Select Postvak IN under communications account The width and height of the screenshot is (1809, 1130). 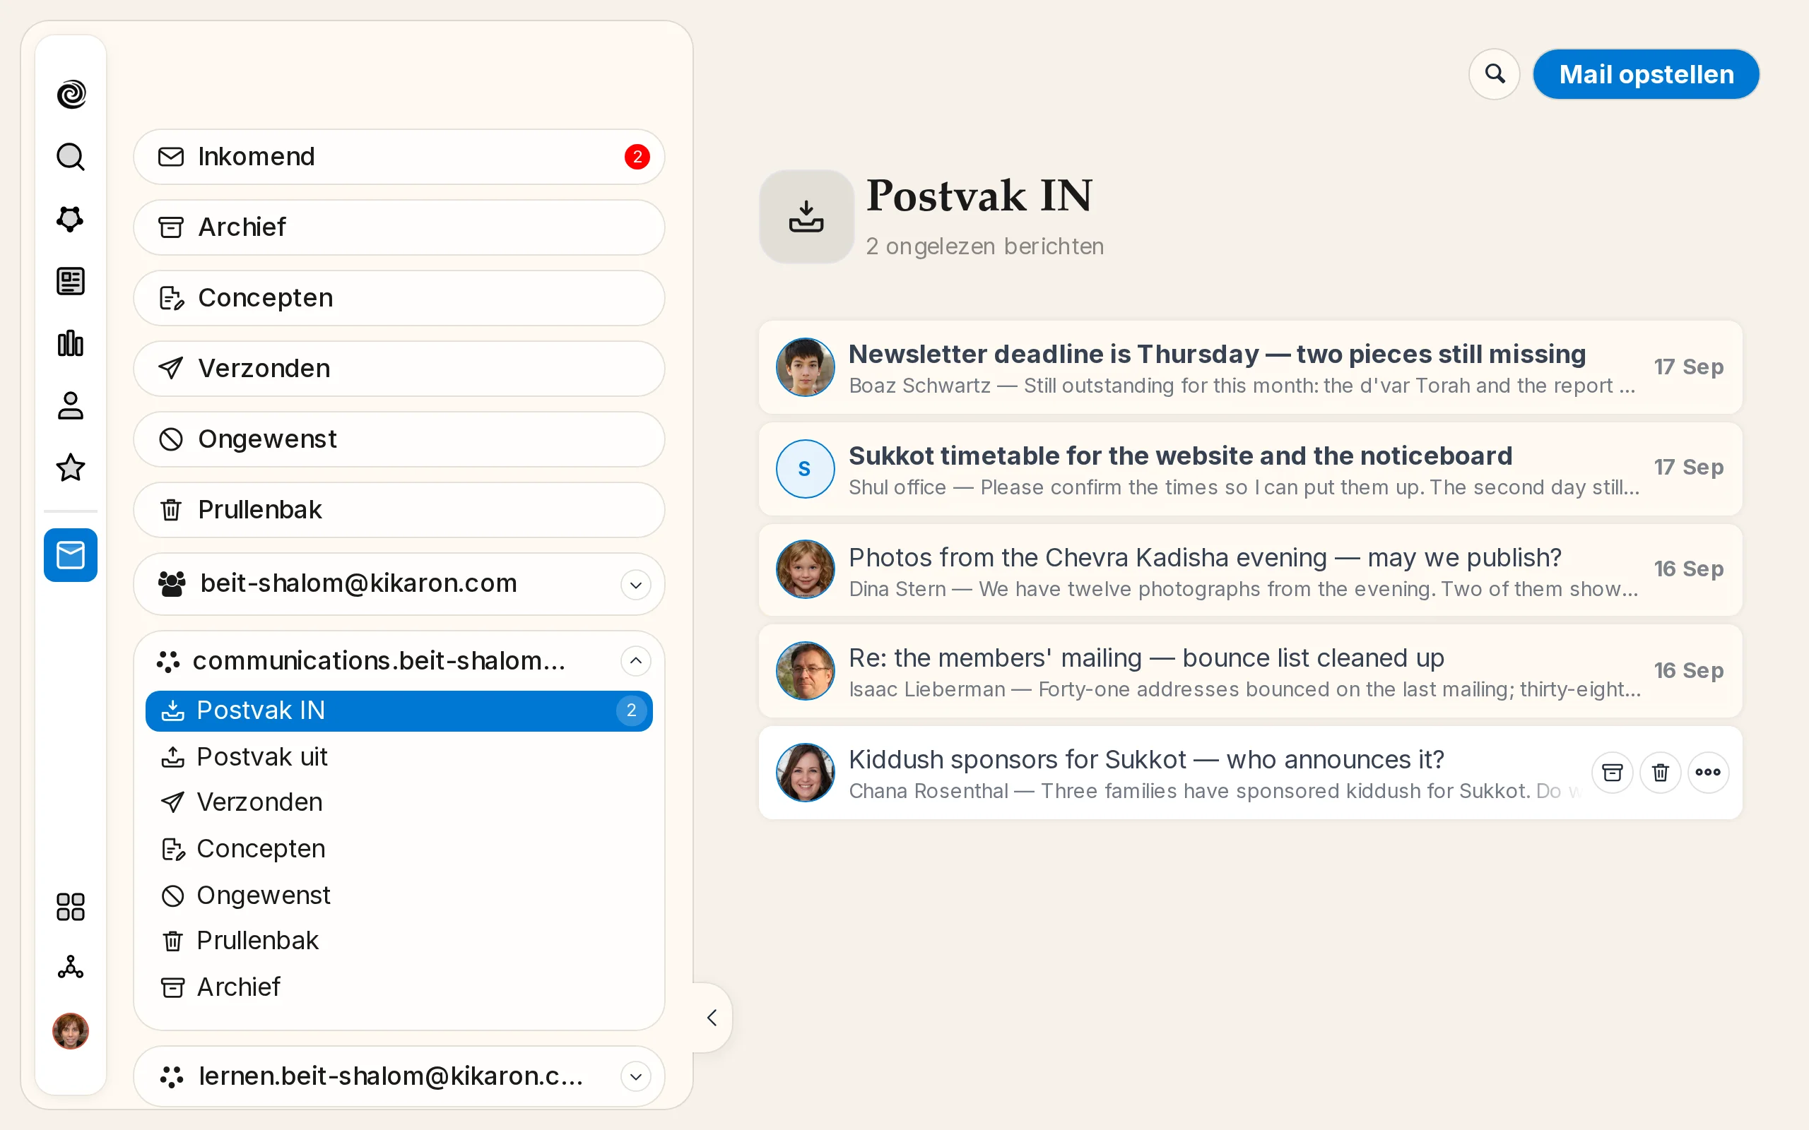pyautogui.click(x=399, y=710)
